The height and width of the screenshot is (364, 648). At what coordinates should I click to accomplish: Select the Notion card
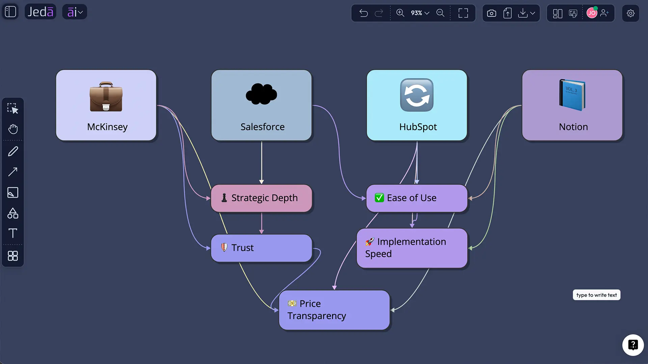click(572, 105)
